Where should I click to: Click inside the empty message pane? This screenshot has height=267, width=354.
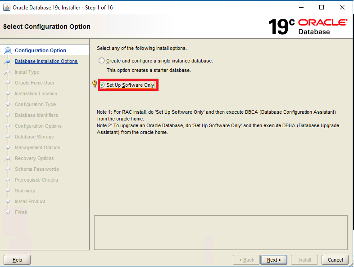(x=221, y=232)
